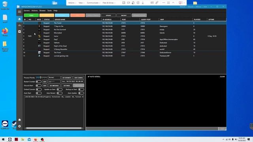The height and width of the screenshot is (142, 253).
Task: Click the game icon in the Icarus row
Action: pyautogui.click(x=39, y=36)
